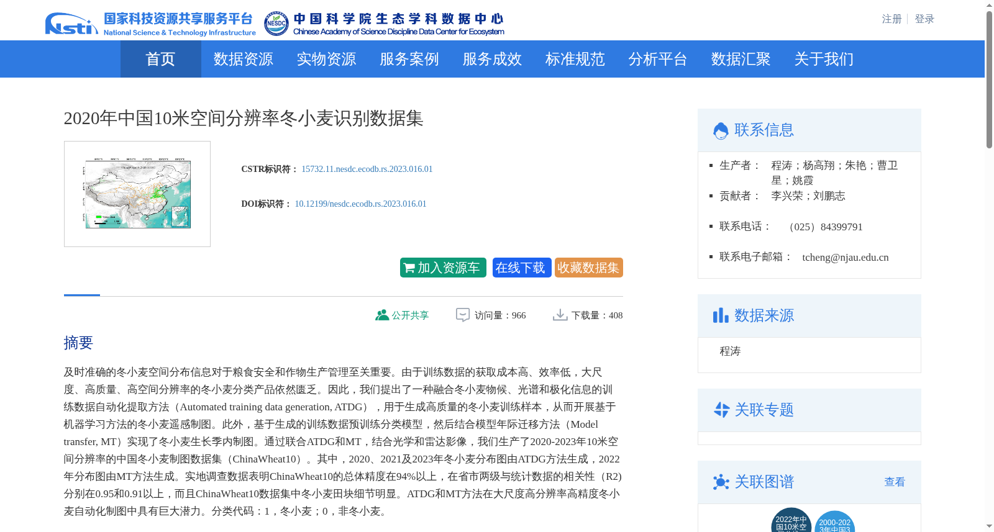Open 标准规范 page
Image resolution: width=994 pixels, height=532 pixels.
[x=575, y=59]
